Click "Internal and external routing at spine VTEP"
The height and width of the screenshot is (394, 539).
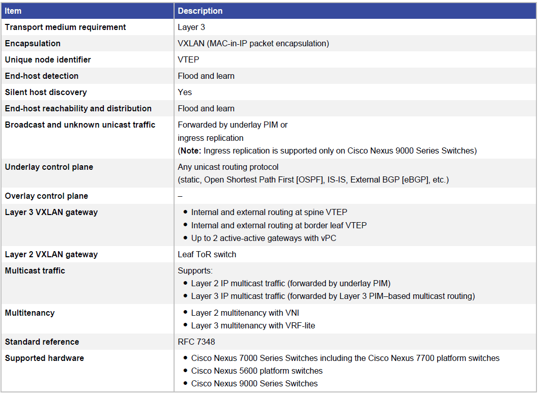coord(269,212)
